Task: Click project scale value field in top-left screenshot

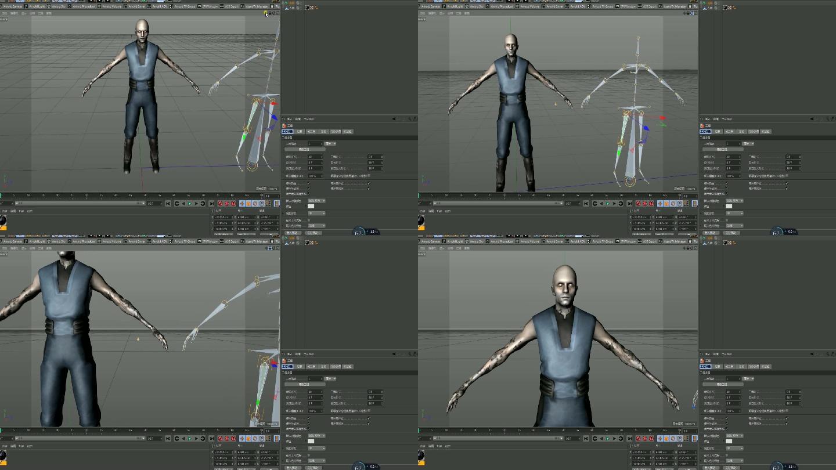Action: click(315, 144)
